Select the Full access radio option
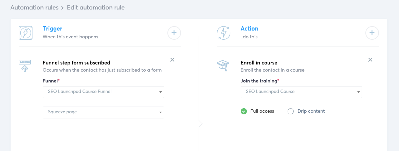The height and width of the screenshot is (151, 399). [x=244, y=111]
